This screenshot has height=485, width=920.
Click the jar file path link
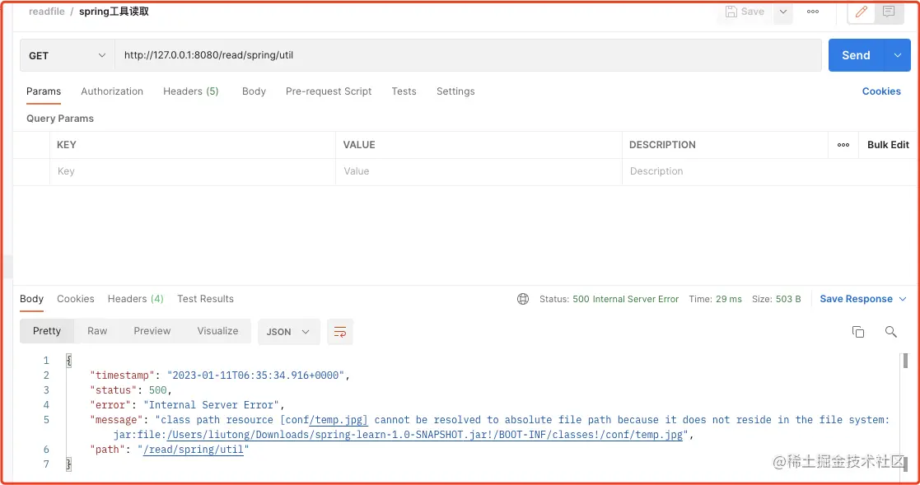(425, 435)
